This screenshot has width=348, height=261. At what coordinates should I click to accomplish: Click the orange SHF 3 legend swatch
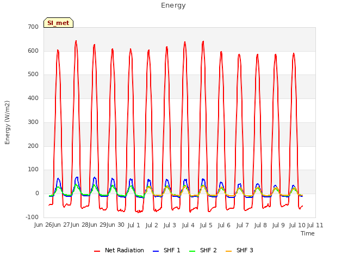pyautogui.click(x=228, y=251)
